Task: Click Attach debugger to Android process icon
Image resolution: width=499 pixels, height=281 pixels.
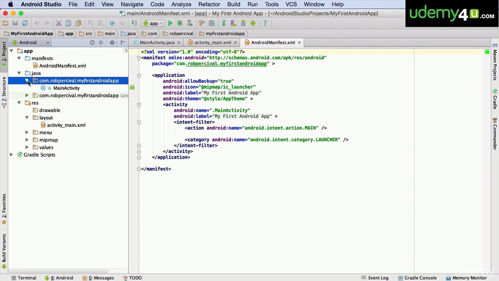Action: 190,23
